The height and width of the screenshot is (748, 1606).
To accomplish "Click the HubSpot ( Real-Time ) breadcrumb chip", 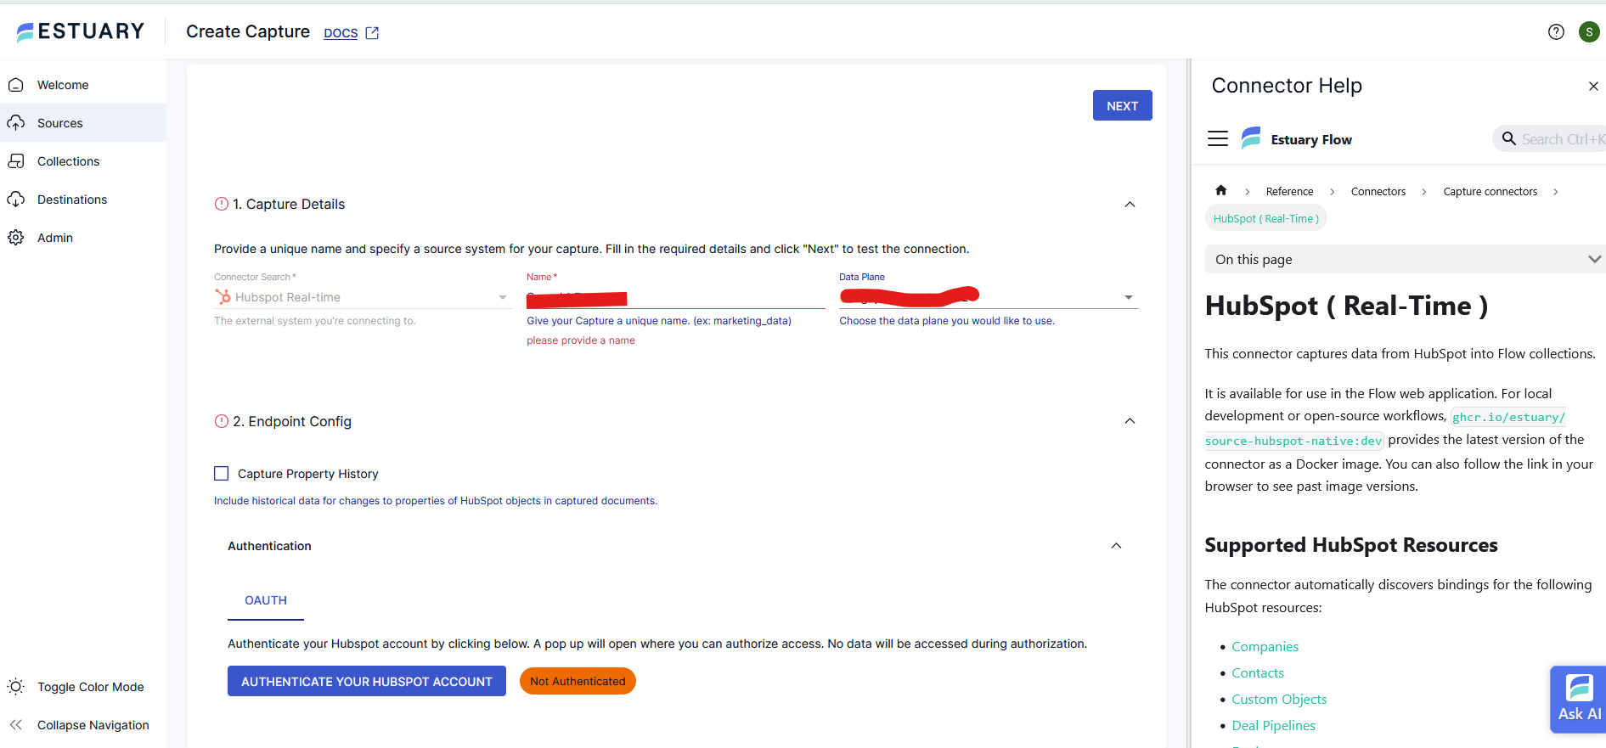I will [x=1265, y=218].
